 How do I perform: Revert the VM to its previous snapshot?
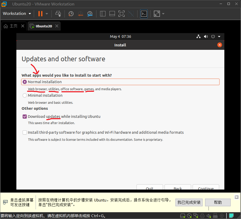[80, 14]
